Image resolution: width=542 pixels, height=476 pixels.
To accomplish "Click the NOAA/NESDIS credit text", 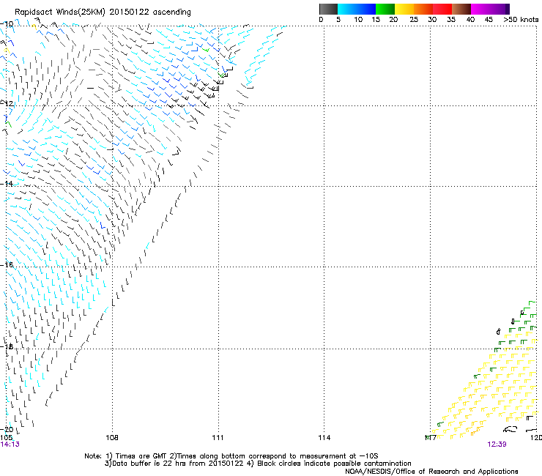I will [x=431, y=472].
